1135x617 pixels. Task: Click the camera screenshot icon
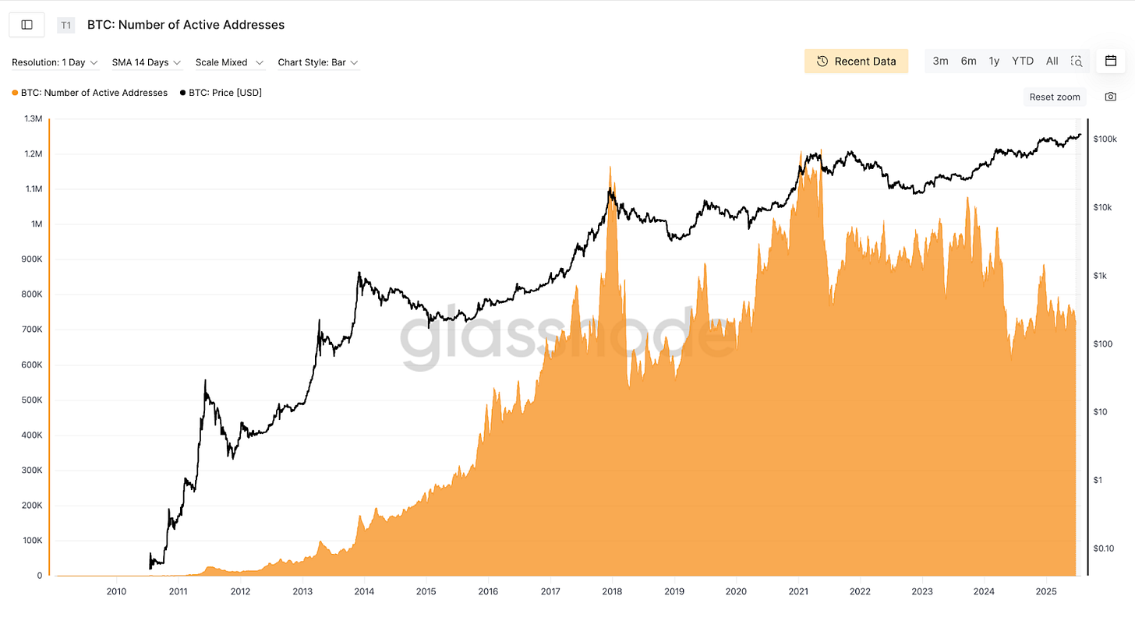tap(1110, 97)
